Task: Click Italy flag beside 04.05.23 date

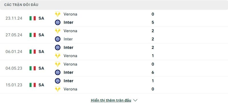Action: (x=32, y=68)
